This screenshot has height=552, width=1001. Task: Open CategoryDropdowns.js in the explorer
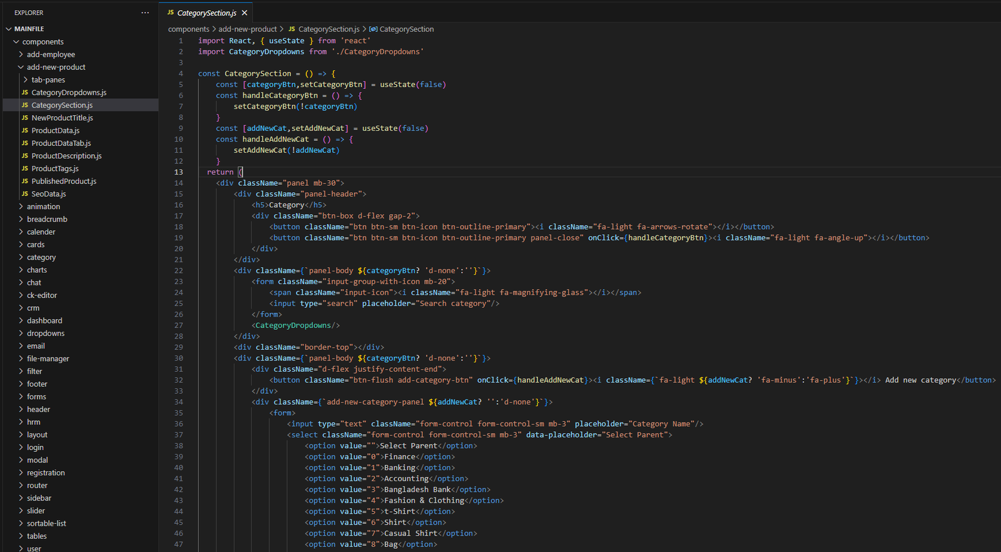pyautogui.click(x=69, y=93)
